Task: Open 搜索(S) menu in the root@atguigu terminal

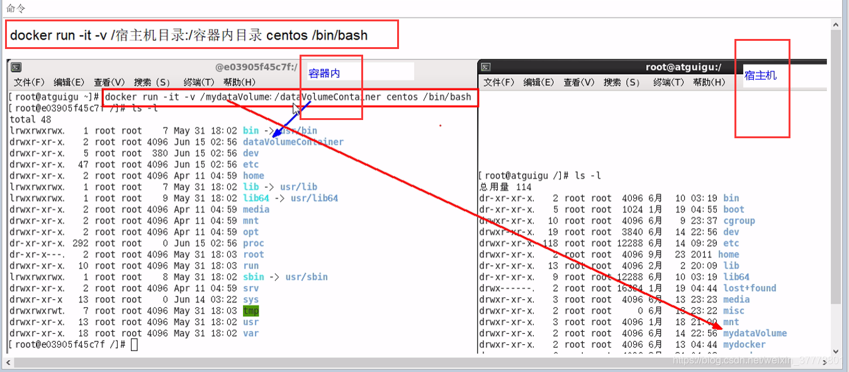Action: (x=622, y=82)
